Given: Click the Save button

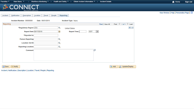Looking at the screenshot, I should pyautogui.click(x=6, y=67).
